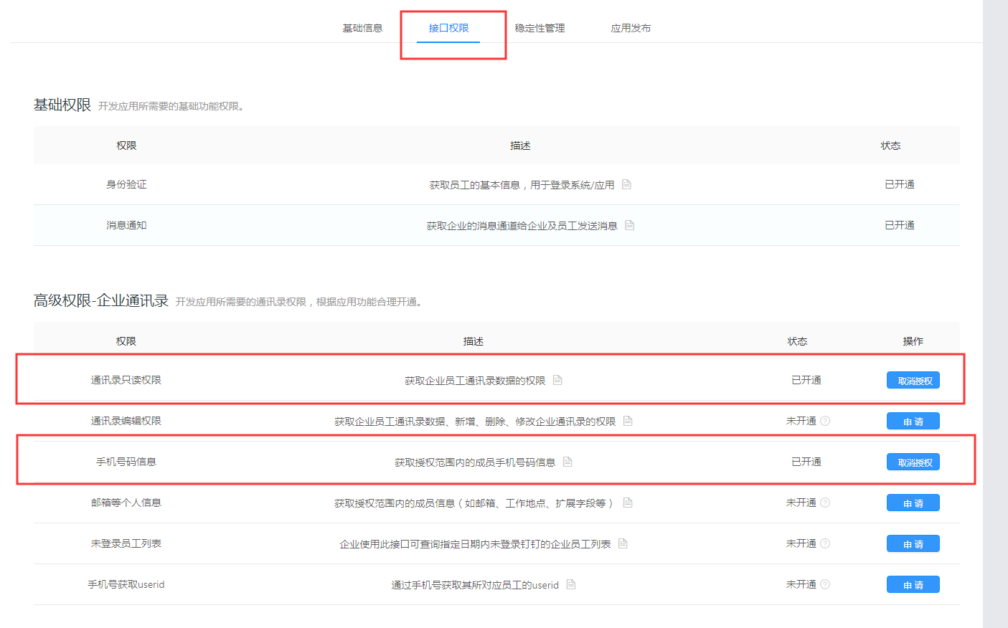Click 未开通 status in 通讯录编辑权限 row
Screen dimensions: 1008x628
click(801, 421)
